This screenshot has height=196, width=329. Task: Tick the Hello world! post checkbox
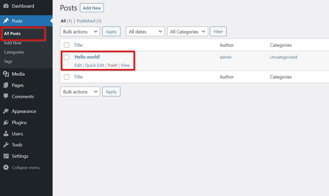click(66, 57)
